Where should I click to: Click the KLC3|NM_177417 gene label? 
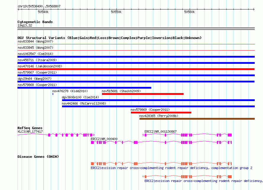coord(30,132)
